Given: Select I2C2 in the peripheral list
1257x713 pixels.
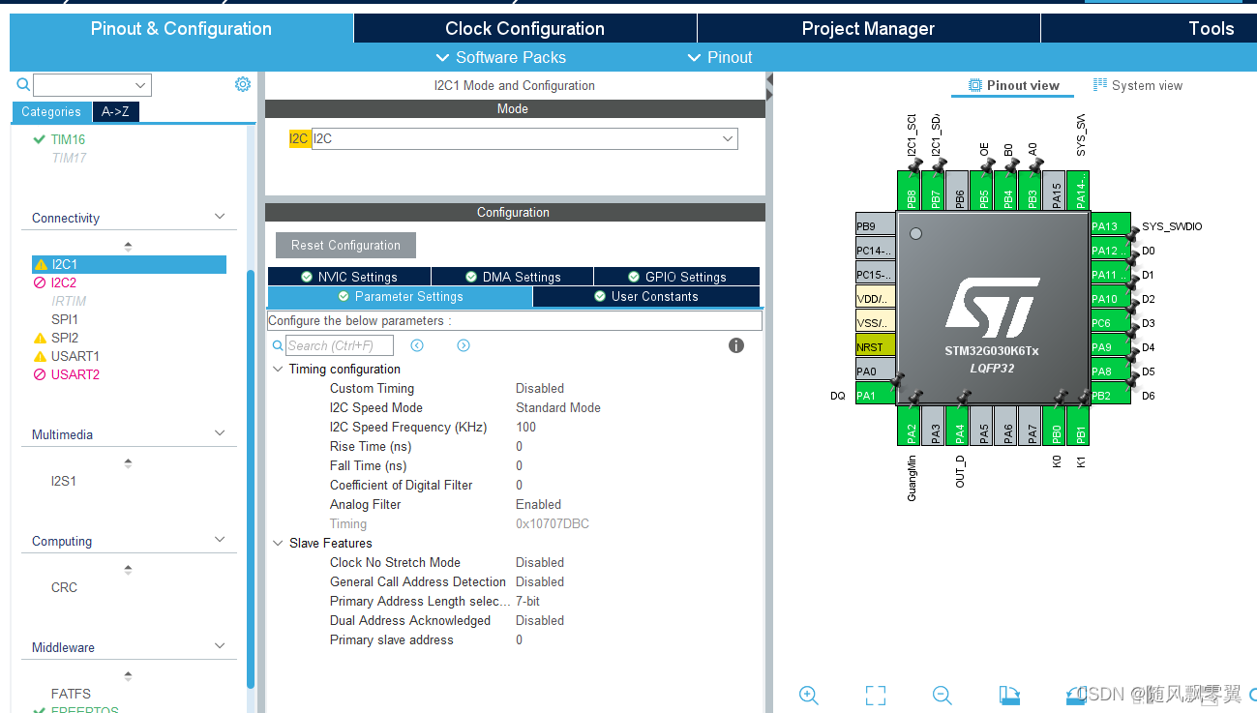Looking at the screenshot, I should (64, 282).
